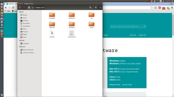Click the file manager search icon
This screenshot has width=174, height=97.
(x=91, y=8)
